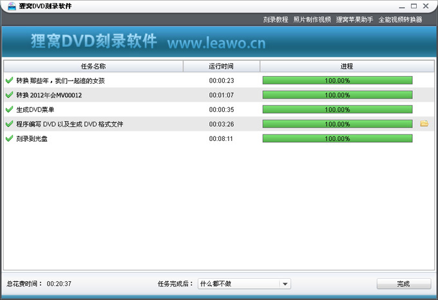Viewport: 438px width, 300px height.
Task: Click the 任务名称 column header
Action: point(93,66)
